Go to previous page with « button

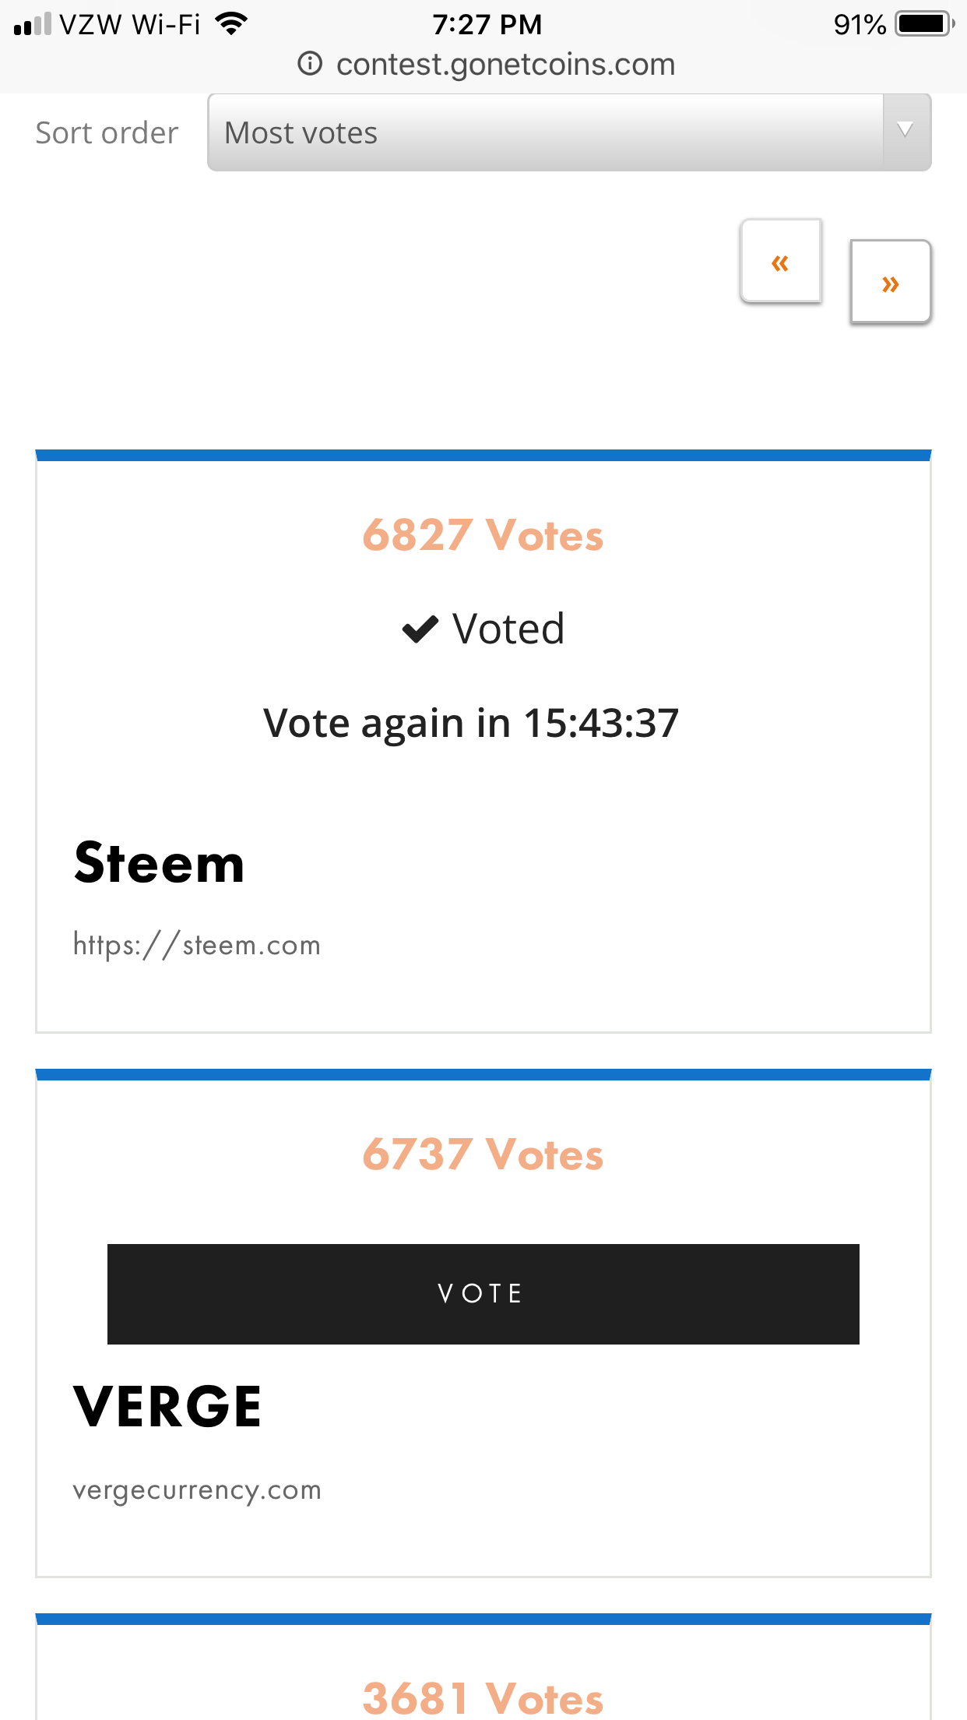pyautogui.click(x=781, y=261)
